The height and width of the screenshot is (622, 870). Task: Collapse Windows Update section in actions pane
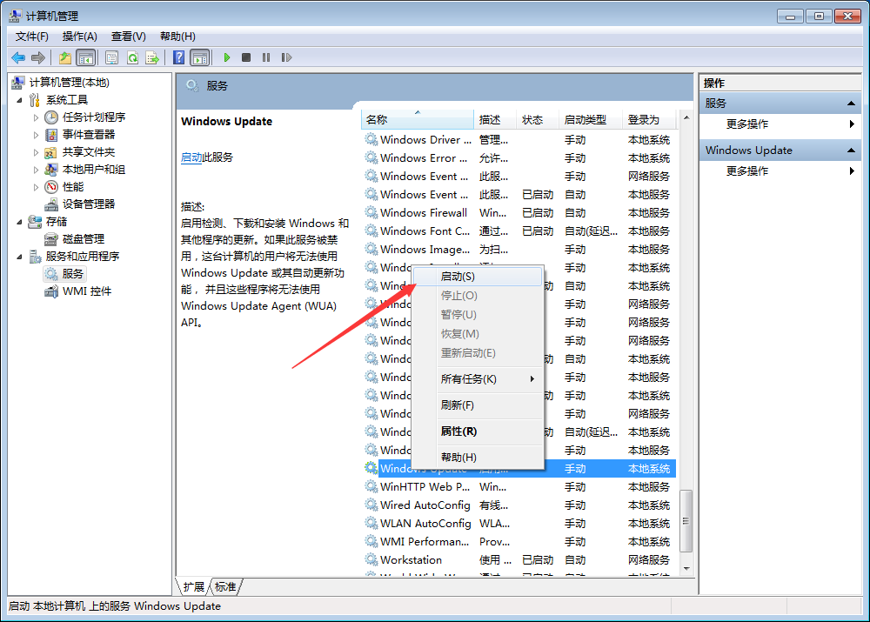(851, 150)
